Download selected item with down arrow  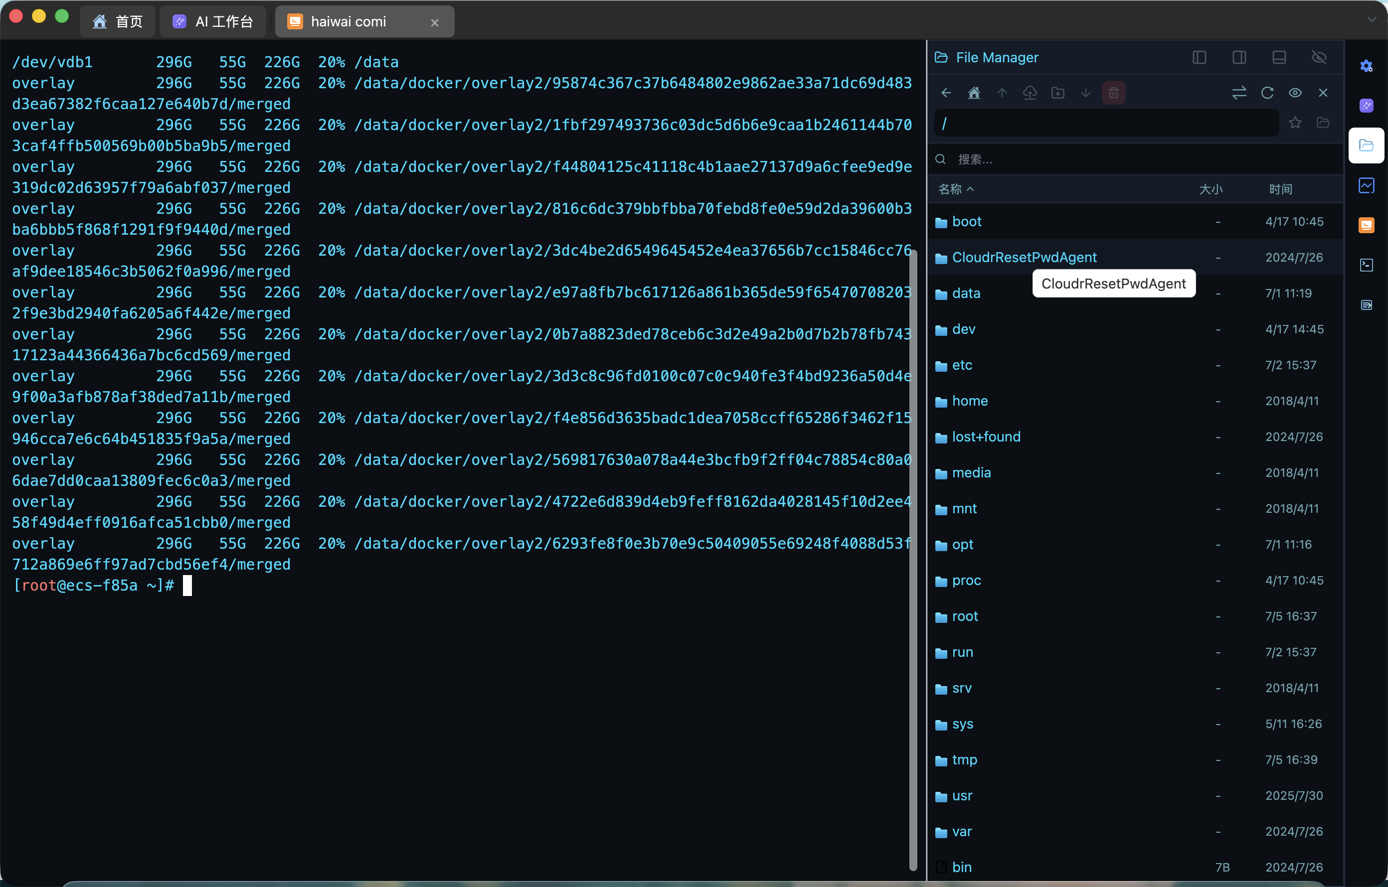click(x=1085, y=93)
